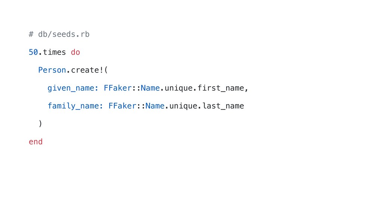Screen dimensions: 383x215
Task: Click Name on the given_name line
Action: pos(150,88)
